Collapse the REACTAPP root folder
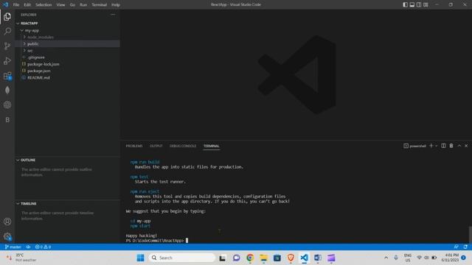The width and height of the screenshot is (472, 265). coord(68,23)
